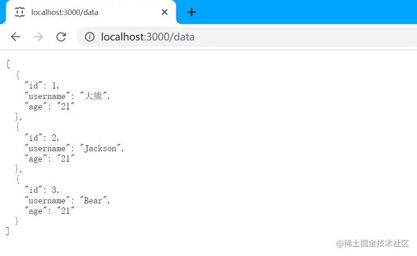
Task: Click the username "Jackson" line
Action: (x=74, y=148)
